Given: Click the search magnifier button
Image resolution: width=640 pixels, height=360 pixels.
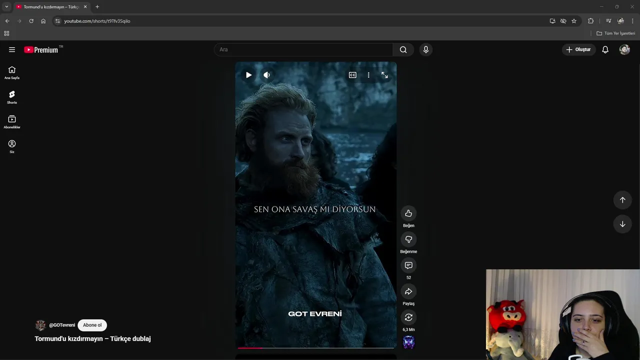Looking at the screenshot, I should [x=403, y=49].
